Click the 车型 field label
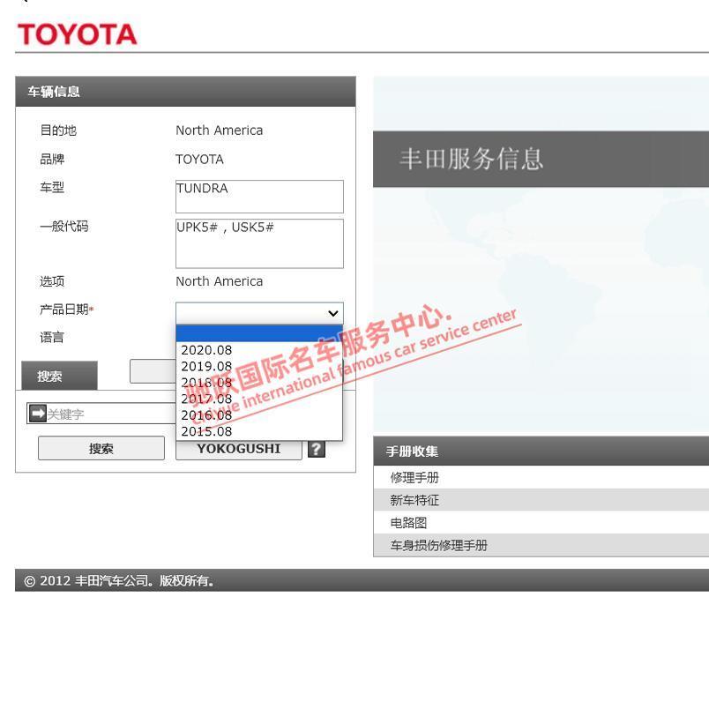 coord(52,187)
